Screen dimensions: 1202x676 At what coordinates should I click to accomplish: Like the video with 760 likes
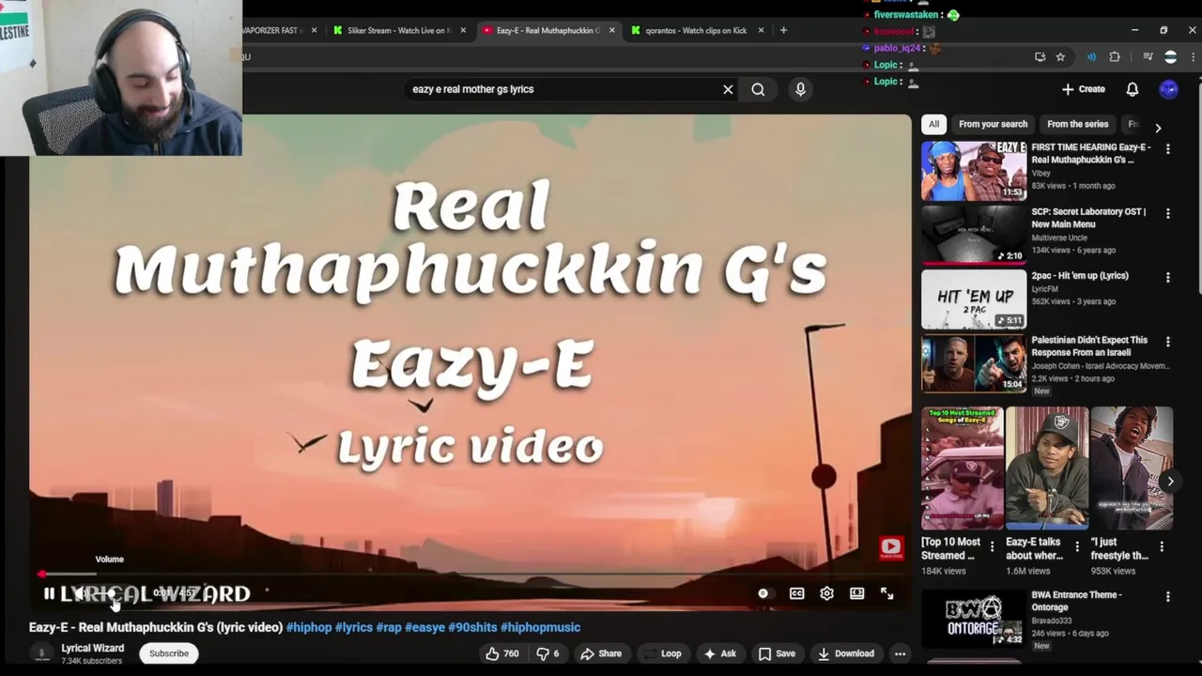pyautogui.click(x=502, y=653)
